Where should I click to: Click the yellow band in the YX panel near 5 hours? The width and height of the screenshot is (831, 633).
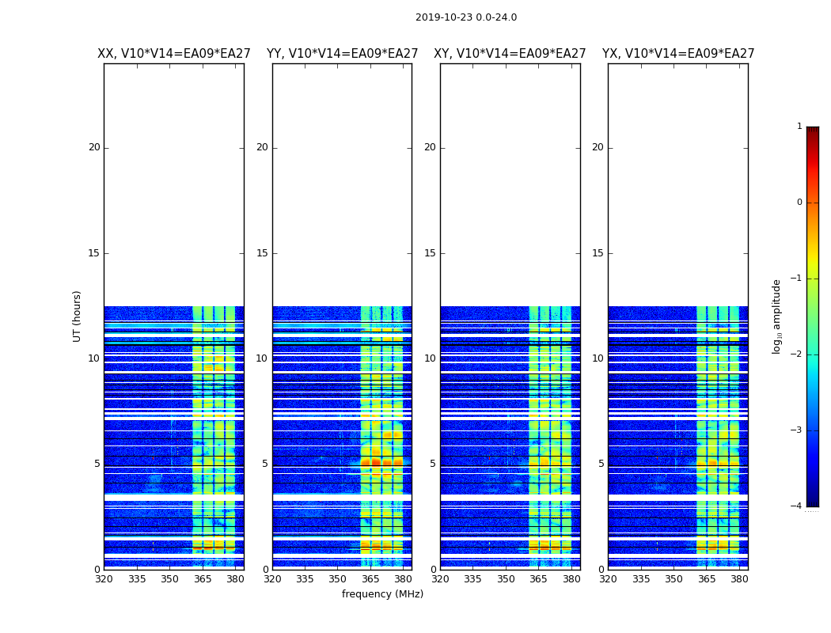coord(718,463)
